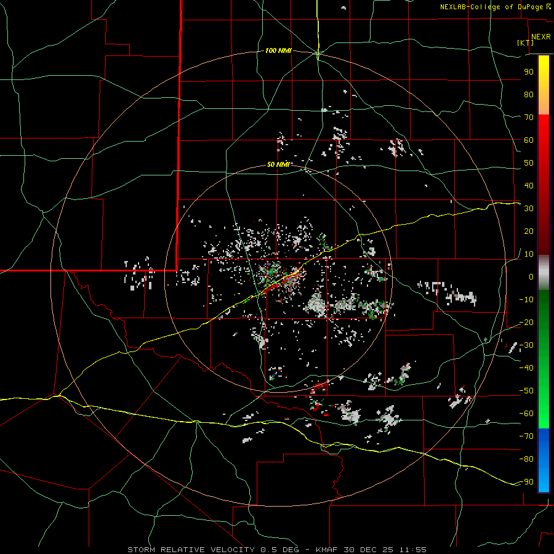554x554 pixels.
Task: Click the 10 value on velocity legend
Action: [x=529, y=254]
